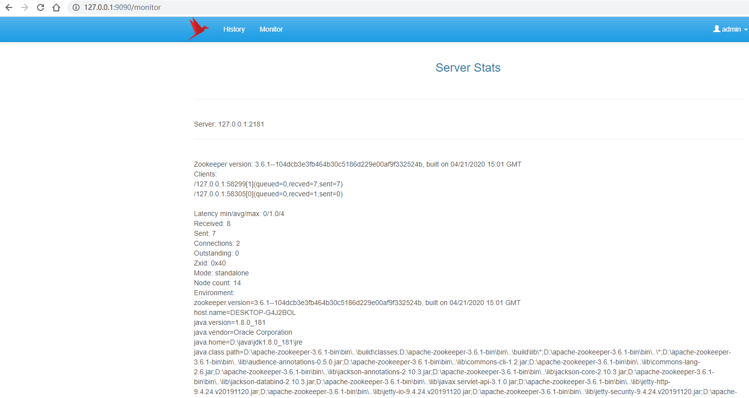Click the Outstanding: 0 line

(x=216, y=253)
